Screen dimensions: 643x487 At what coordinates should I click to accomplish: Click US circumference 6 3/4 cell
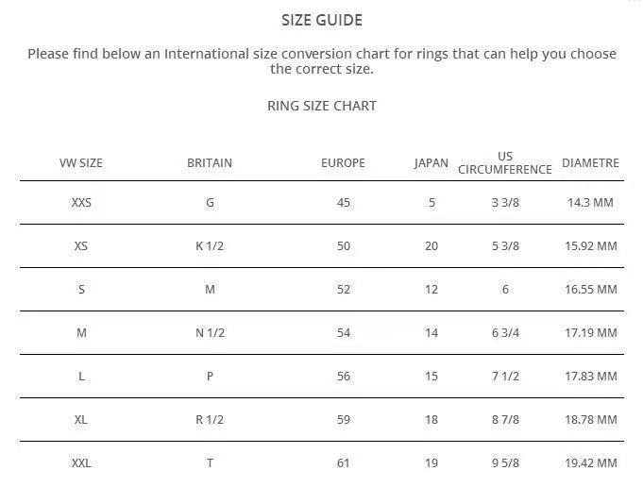(x=505, y=333)
